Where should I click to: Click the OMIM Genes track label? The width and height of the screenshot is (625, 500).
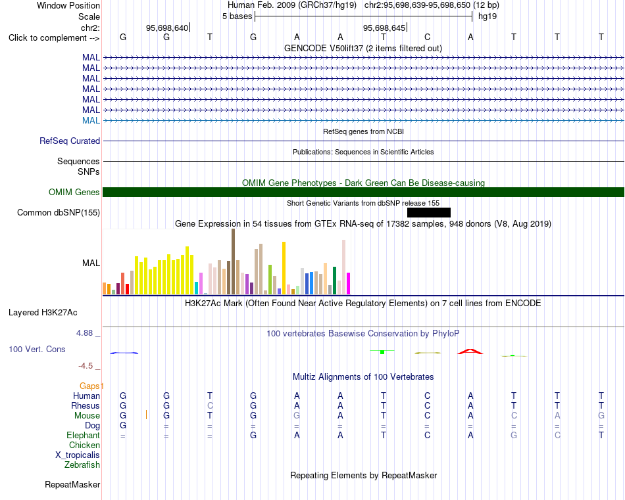[74, 193]
